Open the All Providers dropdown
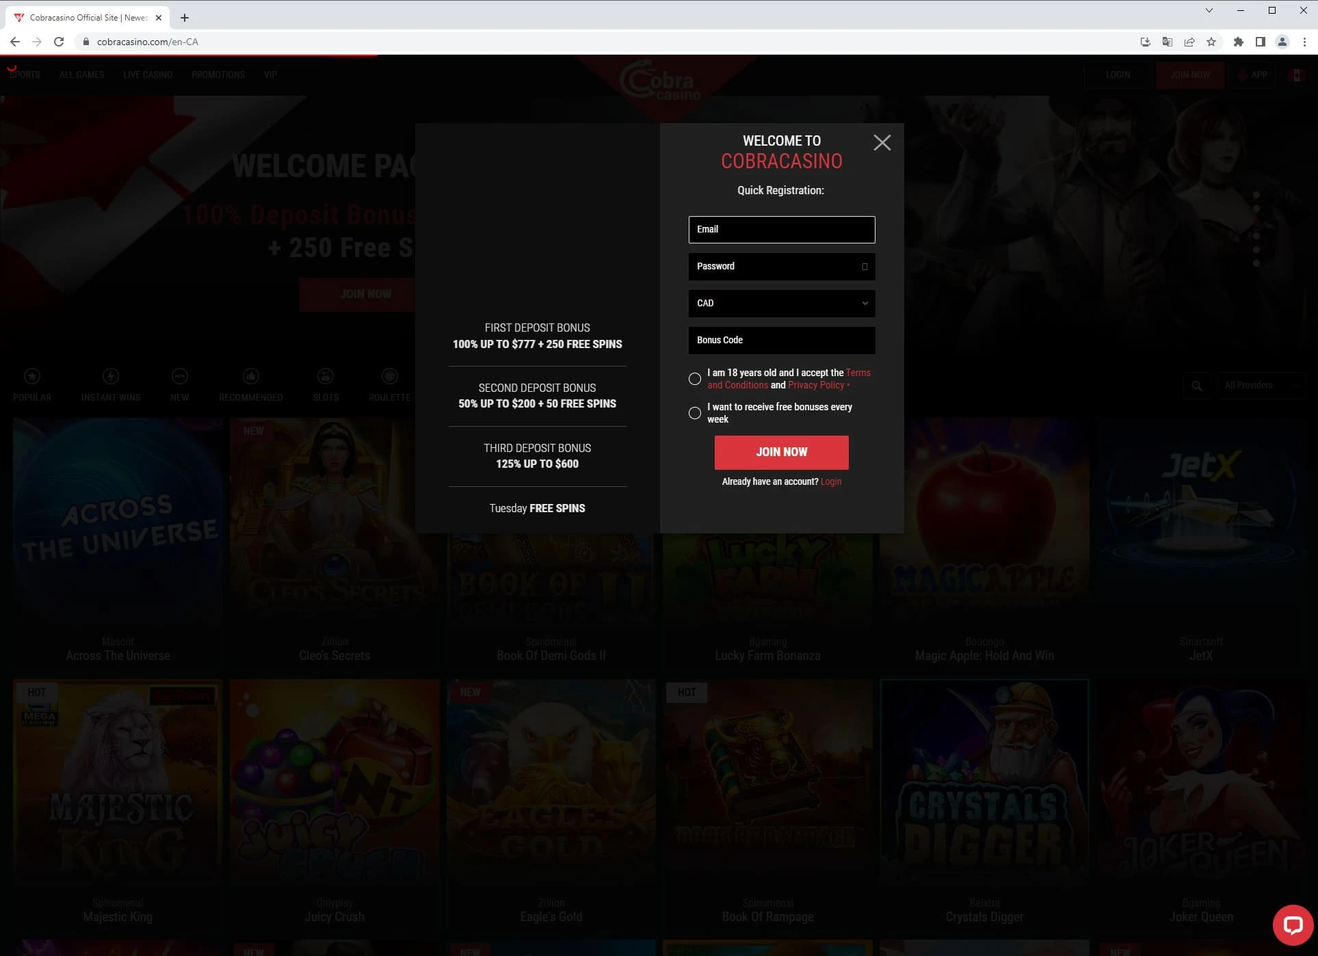1318x956 pixels. coord(1261,386)
